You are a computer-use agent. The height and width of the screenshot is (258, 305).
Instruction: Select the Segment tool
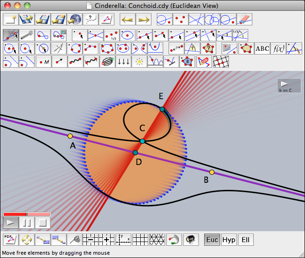click(x=160, y=35)
